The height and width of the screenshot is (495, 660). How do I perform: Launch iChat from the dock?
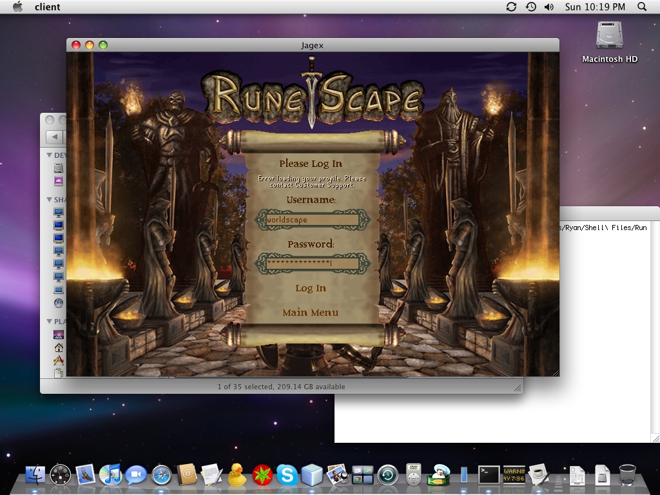point(135,475)
